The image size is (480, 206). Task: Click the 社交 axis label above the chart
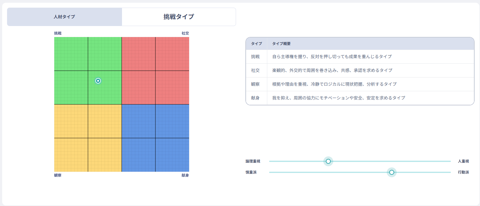[185, 33]
